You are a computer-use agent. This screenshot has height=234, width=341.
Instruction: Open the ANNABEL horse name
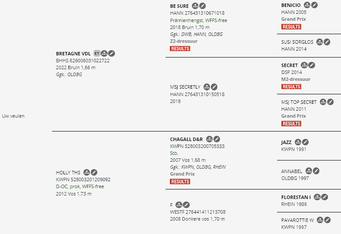pos(292,171)
